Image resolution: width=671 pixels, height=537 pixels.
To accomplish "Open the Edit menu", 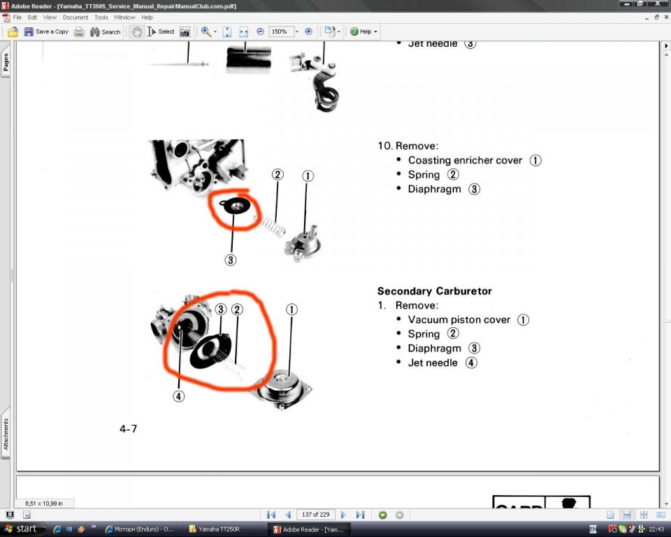I will click(x=32, y=17).
